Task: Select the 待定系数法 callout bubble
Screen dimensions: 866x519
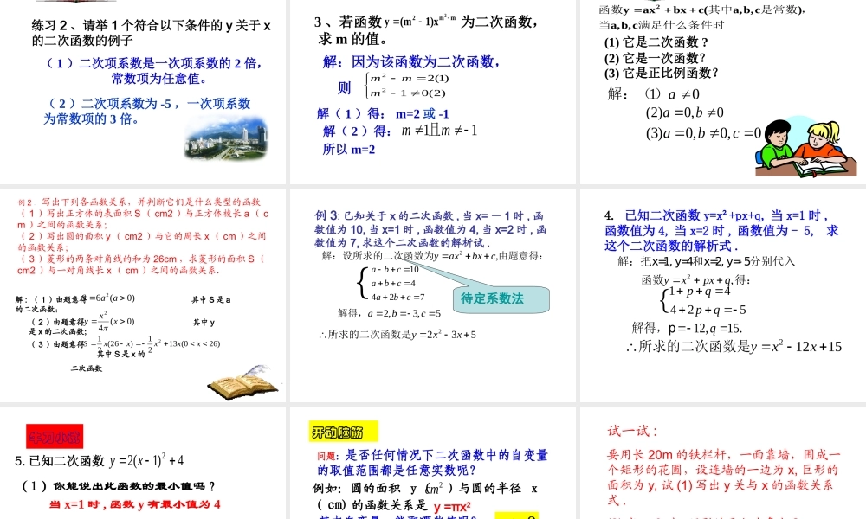Action: 501,299
